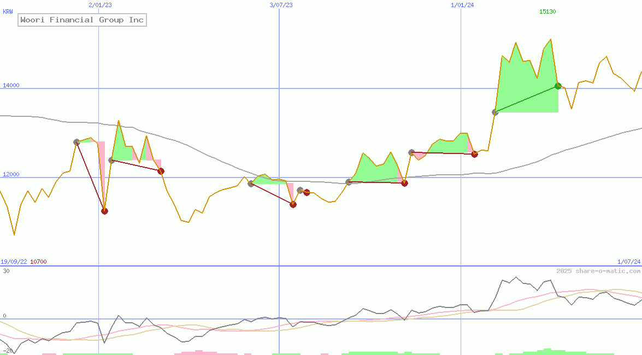Click the first grey buy marker before 2/01/23
642x355 pixels.
(x=76, y=142)
